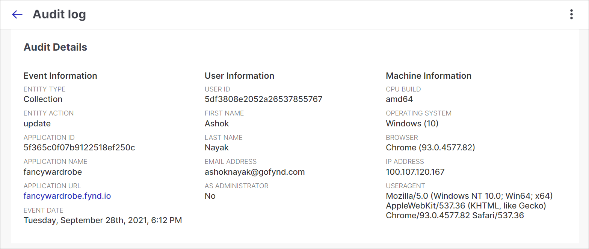Click the CPU build value amd64
The width and height of the screenshot is (589, 249).
click(x=399, y=99)
